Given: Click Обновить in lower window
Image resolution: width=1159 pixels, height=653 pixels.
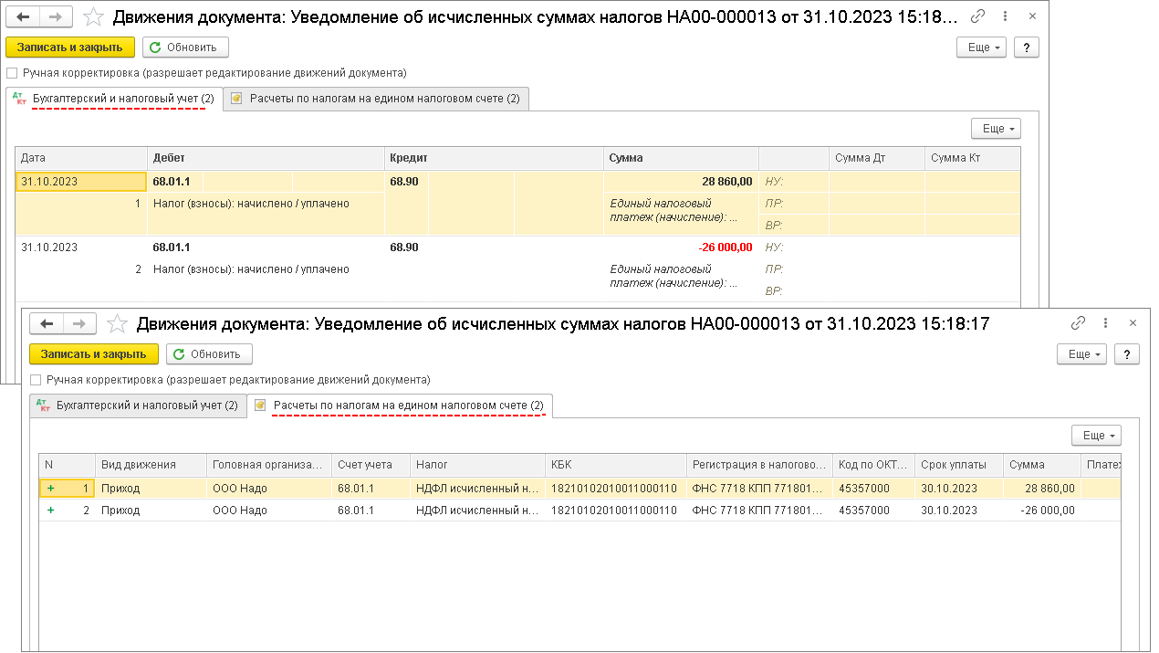Looking at the screenshot, I should [x=209, y=354].
